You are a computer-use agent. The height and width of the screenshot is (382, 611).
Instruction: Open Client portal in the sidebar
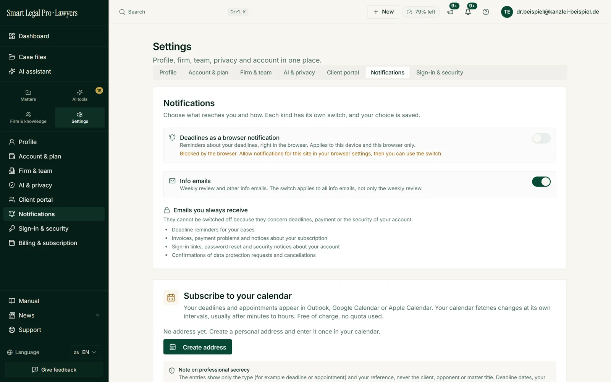coord(54,200)
